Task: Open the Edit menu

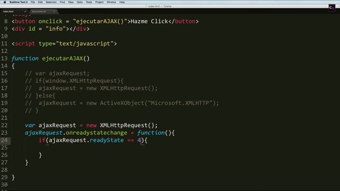Action: pyautogui.click(x=40, y=2)
